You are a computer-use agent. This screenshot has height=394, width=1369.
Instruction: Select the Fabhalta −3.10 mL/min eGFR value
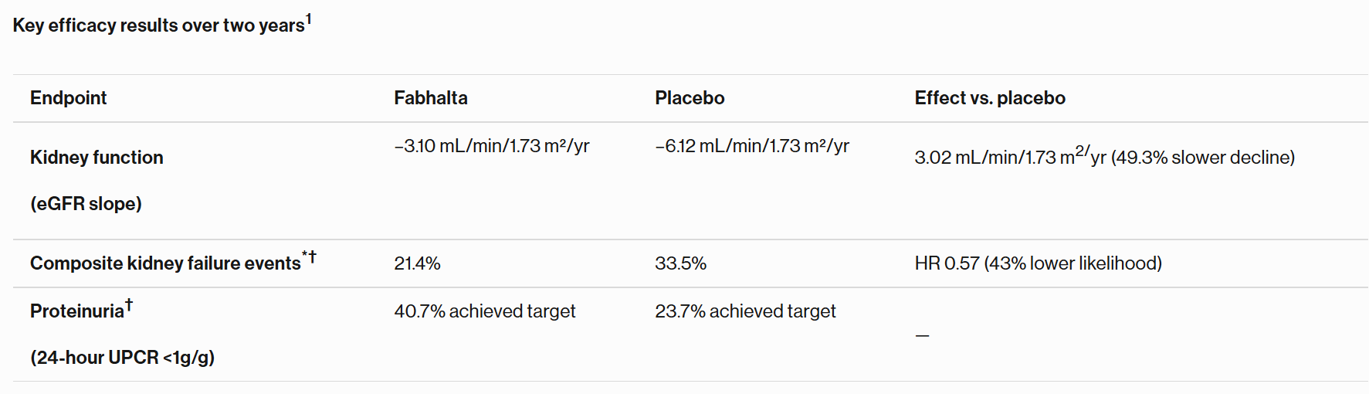tap(491, 146)
